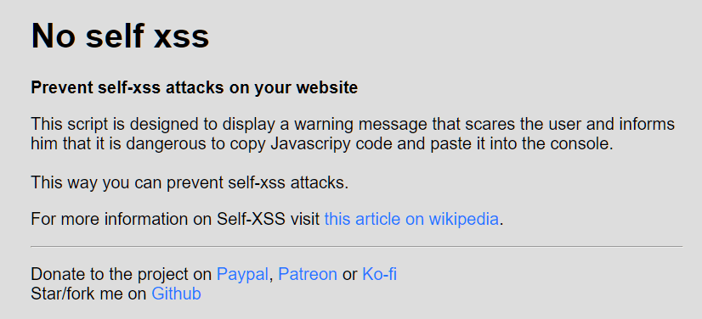The height and width of the screenshot is (319, 702).
Task: Click the sentence 'This way you can prevent self-xss attacks.'
Action: [x=190, y=182]
